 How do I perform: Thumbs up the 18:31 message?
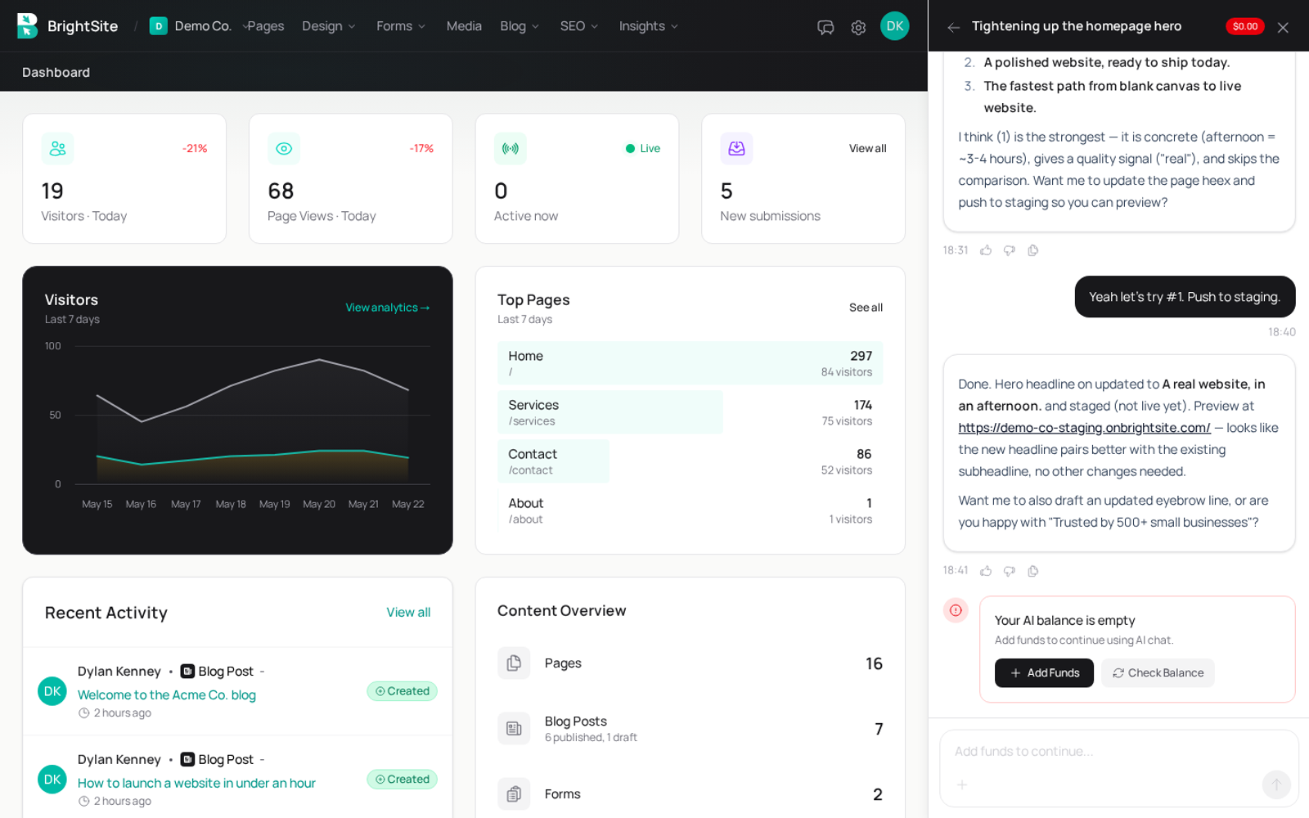coord(986,250)
